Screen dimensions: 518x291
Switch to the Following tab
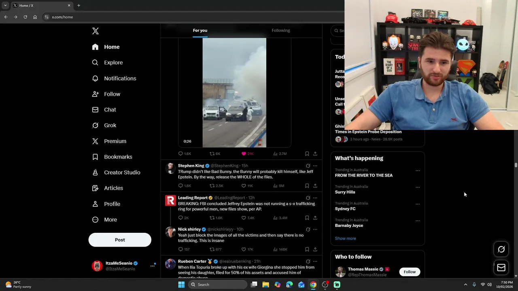280,30
